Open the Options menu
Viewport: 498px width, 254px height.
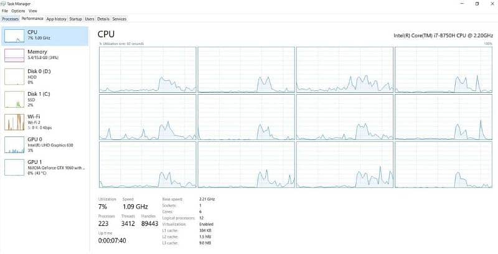pyautogui.click(x=18, y=11)
